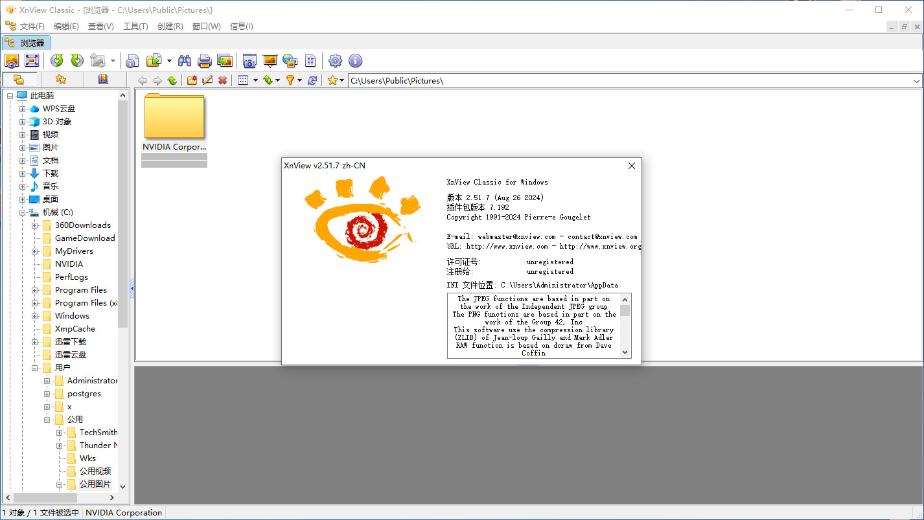Open the 查看(V) menu
This screenshot has width=924, height=520.
[x=100, y=26]
